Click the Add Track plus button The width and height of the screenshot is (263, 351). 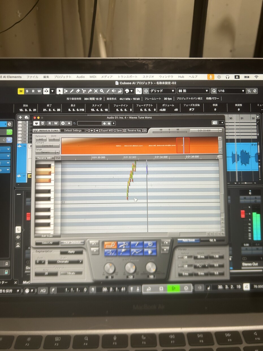tap(20, 117)
